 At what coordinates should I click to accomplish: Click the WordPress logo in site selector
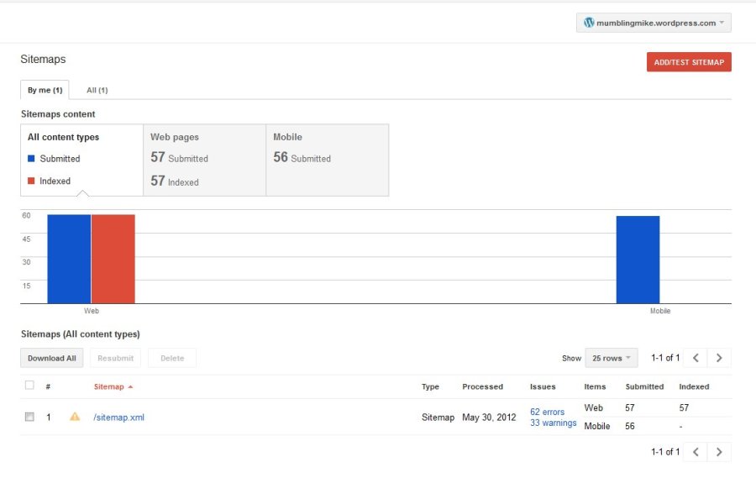[x=589, y=23]
